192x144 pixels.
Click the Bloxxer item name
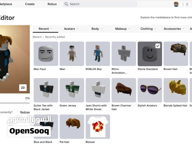[90, 142]
